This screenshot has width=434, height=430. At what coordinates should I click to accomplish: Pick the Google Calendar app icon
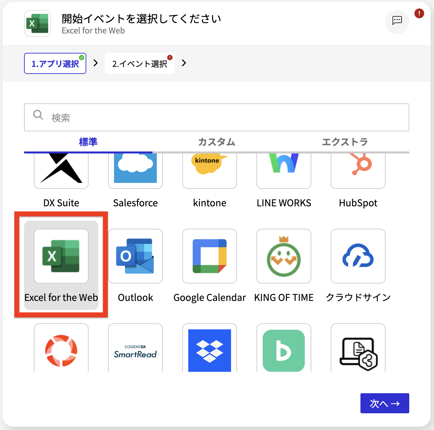[210, 256]
